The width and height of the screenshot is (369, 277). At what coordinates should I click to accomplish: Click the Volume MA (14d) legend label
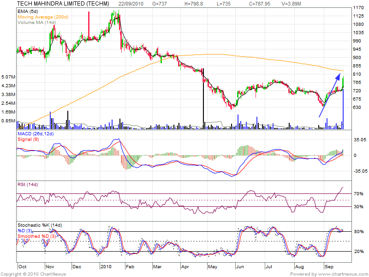[x=36, y=22]
